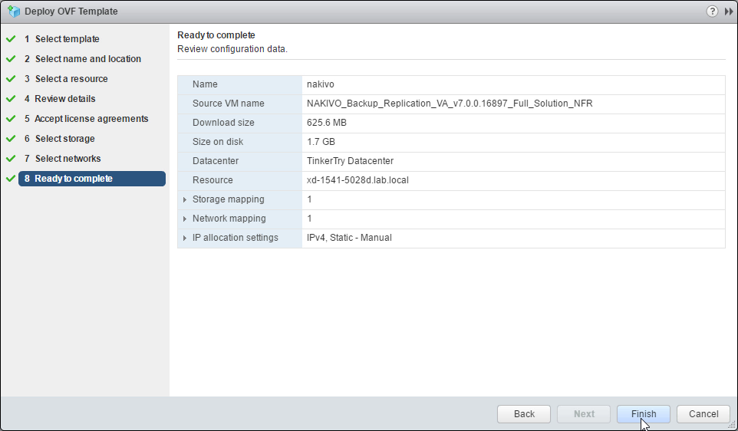Viewport: 738px width, 431px height.
Task: Click the double-arrow minimize wizard icon
Action: click(x=729, y=12)
